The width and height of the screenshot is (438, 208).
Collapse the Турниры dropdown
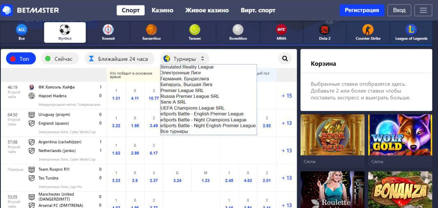(184, 59)
